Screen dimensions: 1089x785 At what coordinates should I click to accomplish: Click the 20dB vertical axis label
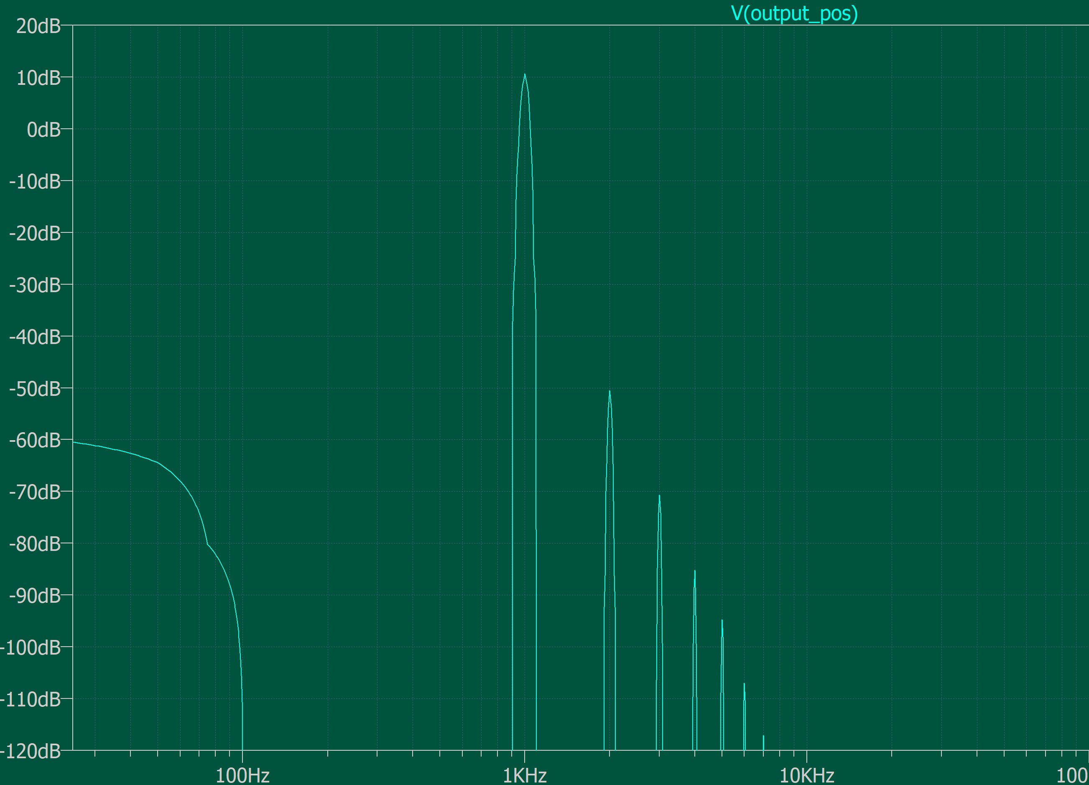click(x=38, y=26)
